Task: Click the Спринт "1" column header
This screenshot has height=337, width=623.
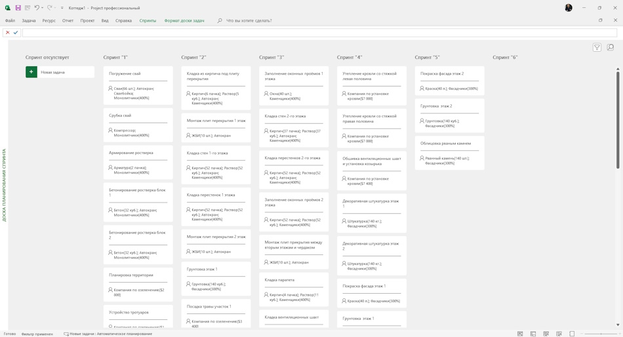Action: pyautogui.click(x=115, y=57)
